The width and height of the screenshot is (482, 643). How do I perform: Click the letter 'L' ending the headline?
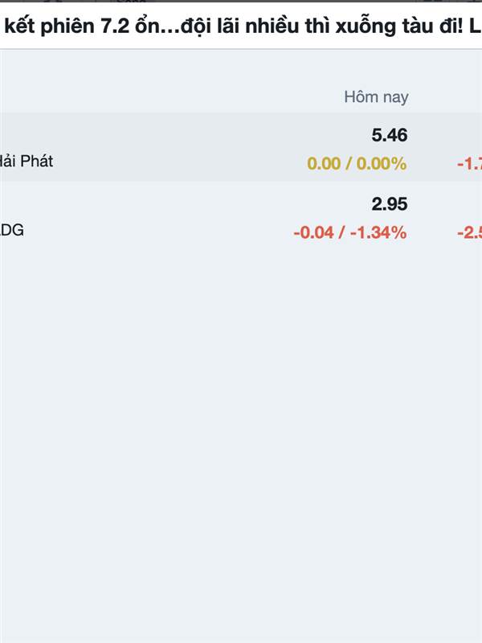pyautogui.click(x=475, y=27)
